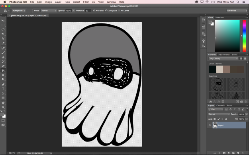The image size is (249, 155).
Task: Create a new layer group
Action: tap(233, 153)
